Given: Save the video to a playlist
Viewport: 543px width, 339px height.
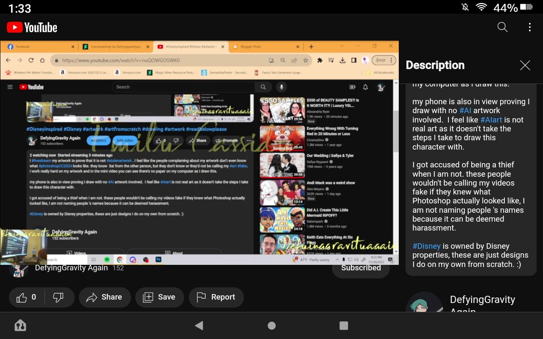Looking at the screenshot, I should (160, 297).
